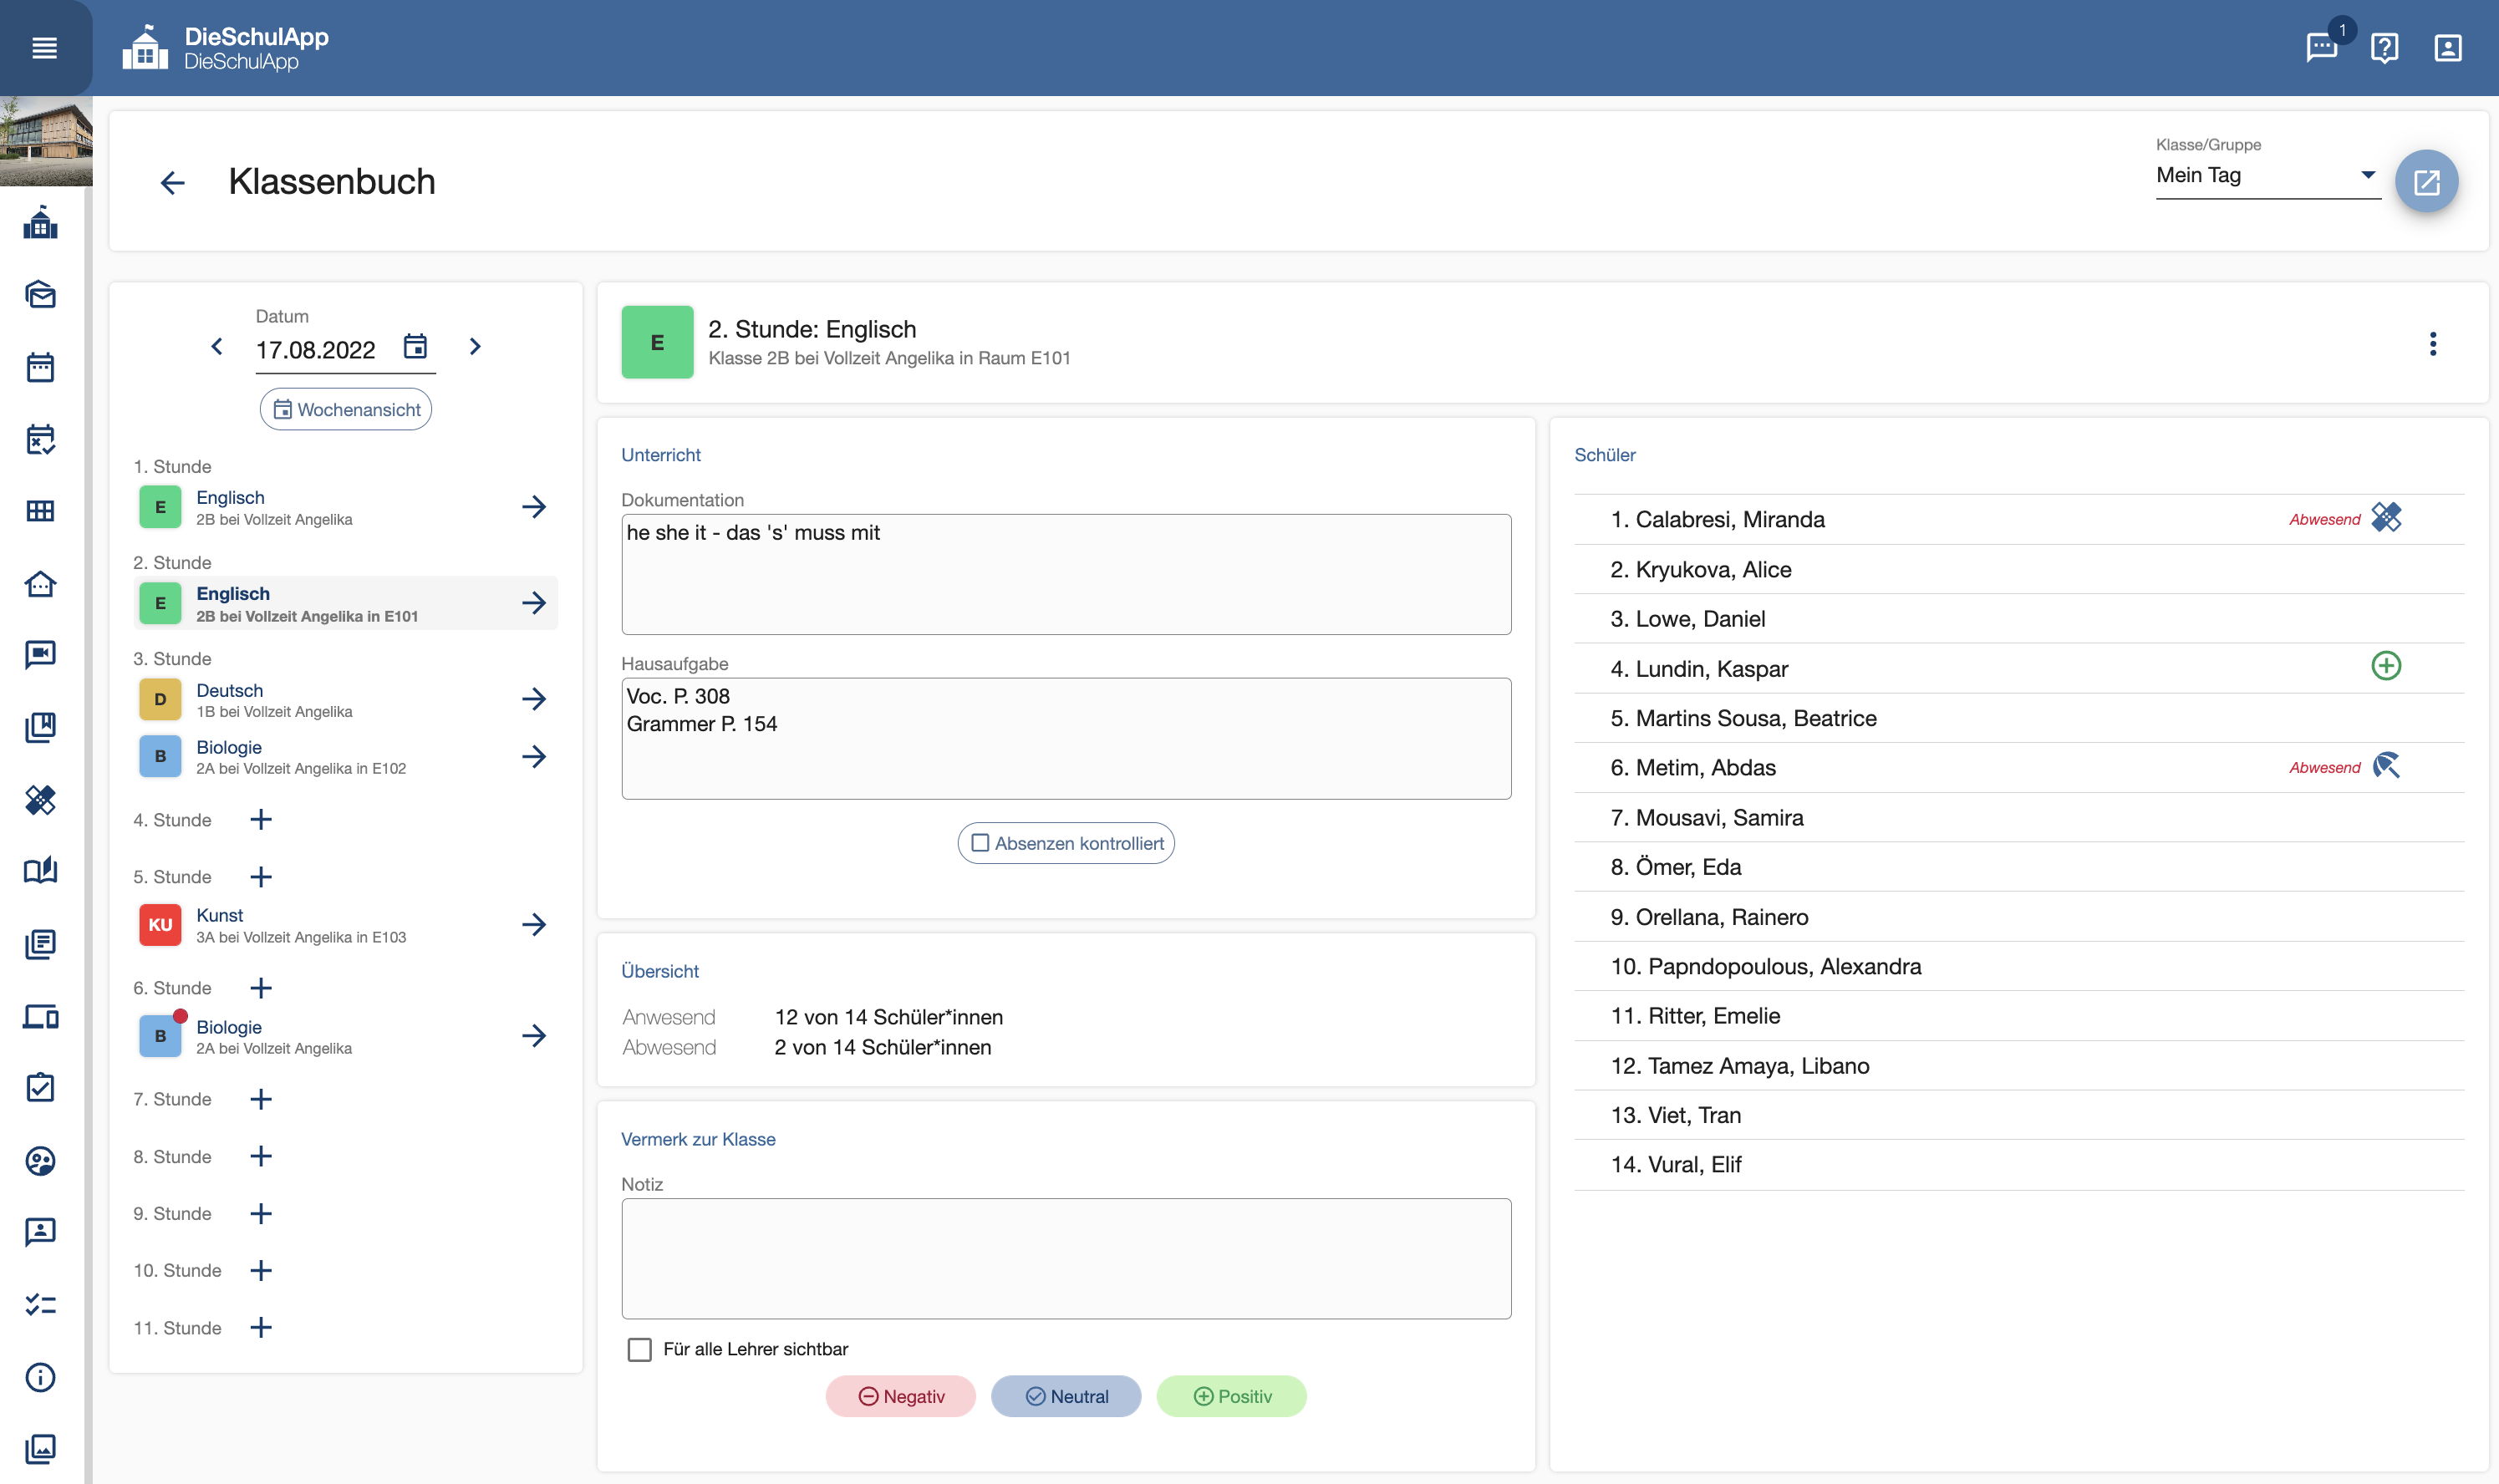The height and width of the screenshot is (1484, 2499).
Task: Open the stacked documents sidebar icon
Action: (41, 943)
